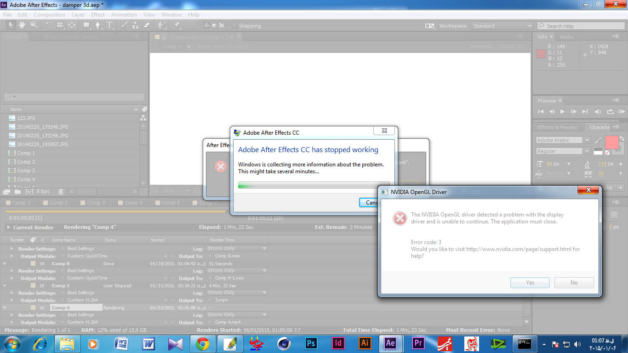Open the Workspace Standard dropdown
The image size is (628, 353).
coord(502,26)
